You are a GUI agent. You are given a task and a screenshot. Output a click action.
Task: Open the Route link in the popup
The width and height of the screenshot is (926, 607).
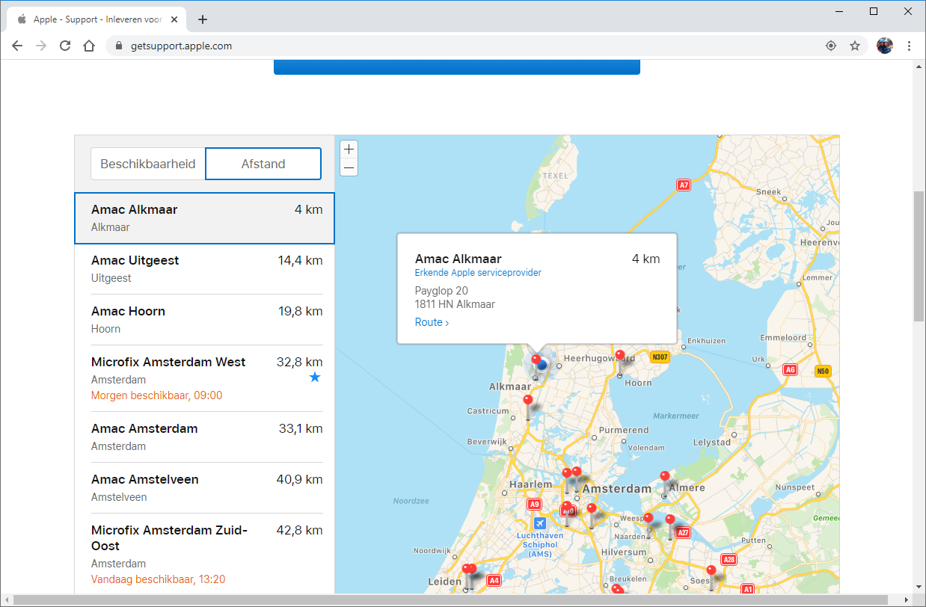tap(432, 322)
